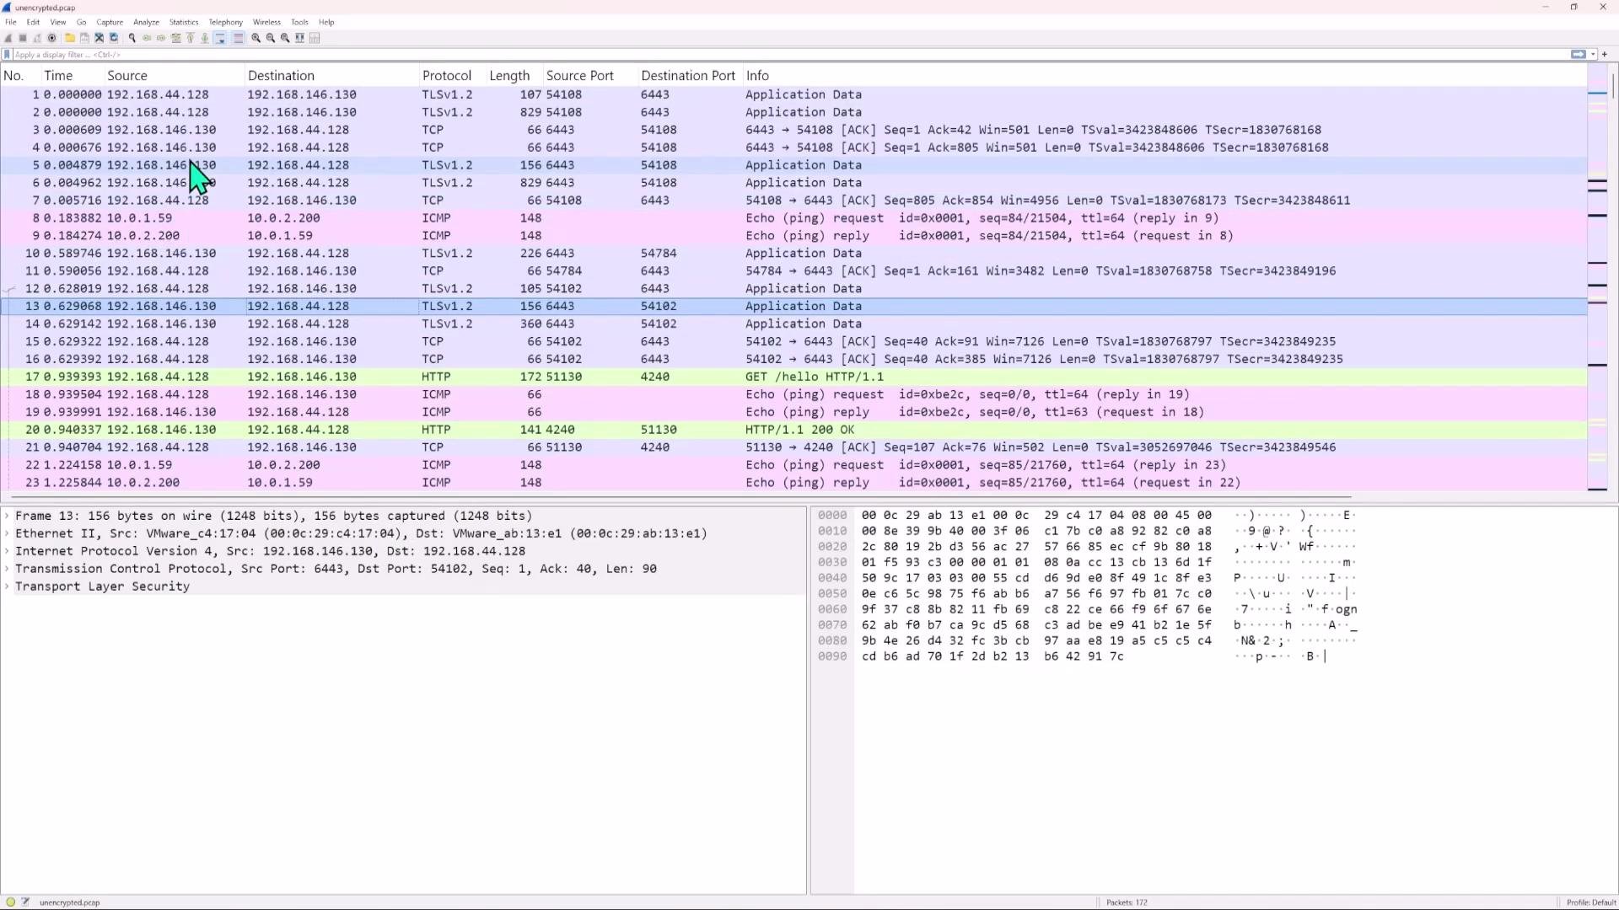Viewport: 1619px width, 910px height.
Task: Open the Telephony menu
Action: coord(225,22)
